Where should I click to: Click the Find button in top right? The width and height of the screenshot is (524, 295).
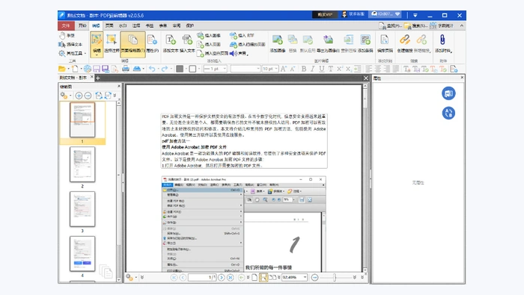(x=390, y=25)
